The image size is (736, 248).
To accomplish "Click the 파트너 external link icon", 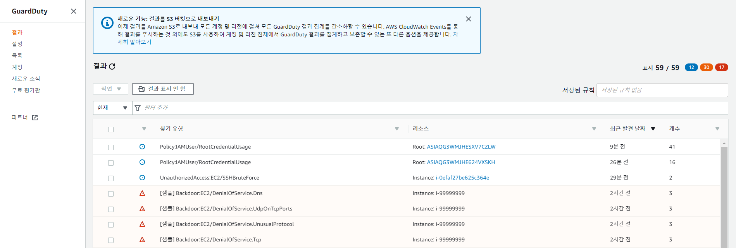I will pos(35,118).
